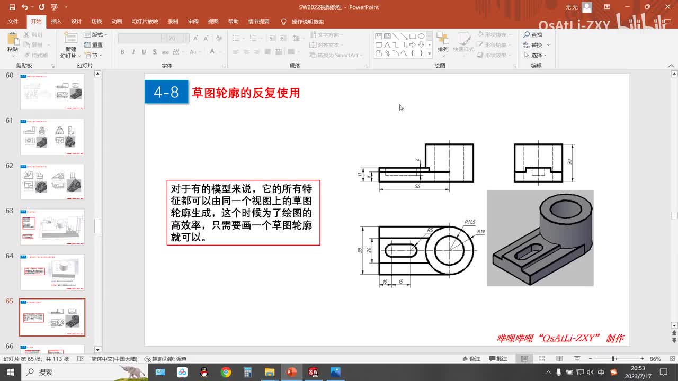Open the 切换 Transitions tab
Image resolution: width=678 pixels, height=381 pixels.
pos(96,22)
